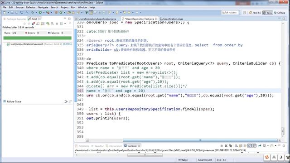This screenshot has height=163, width=290.
Task: Click Open Perspective icon beside Quick Access
Action: [244, 13]
